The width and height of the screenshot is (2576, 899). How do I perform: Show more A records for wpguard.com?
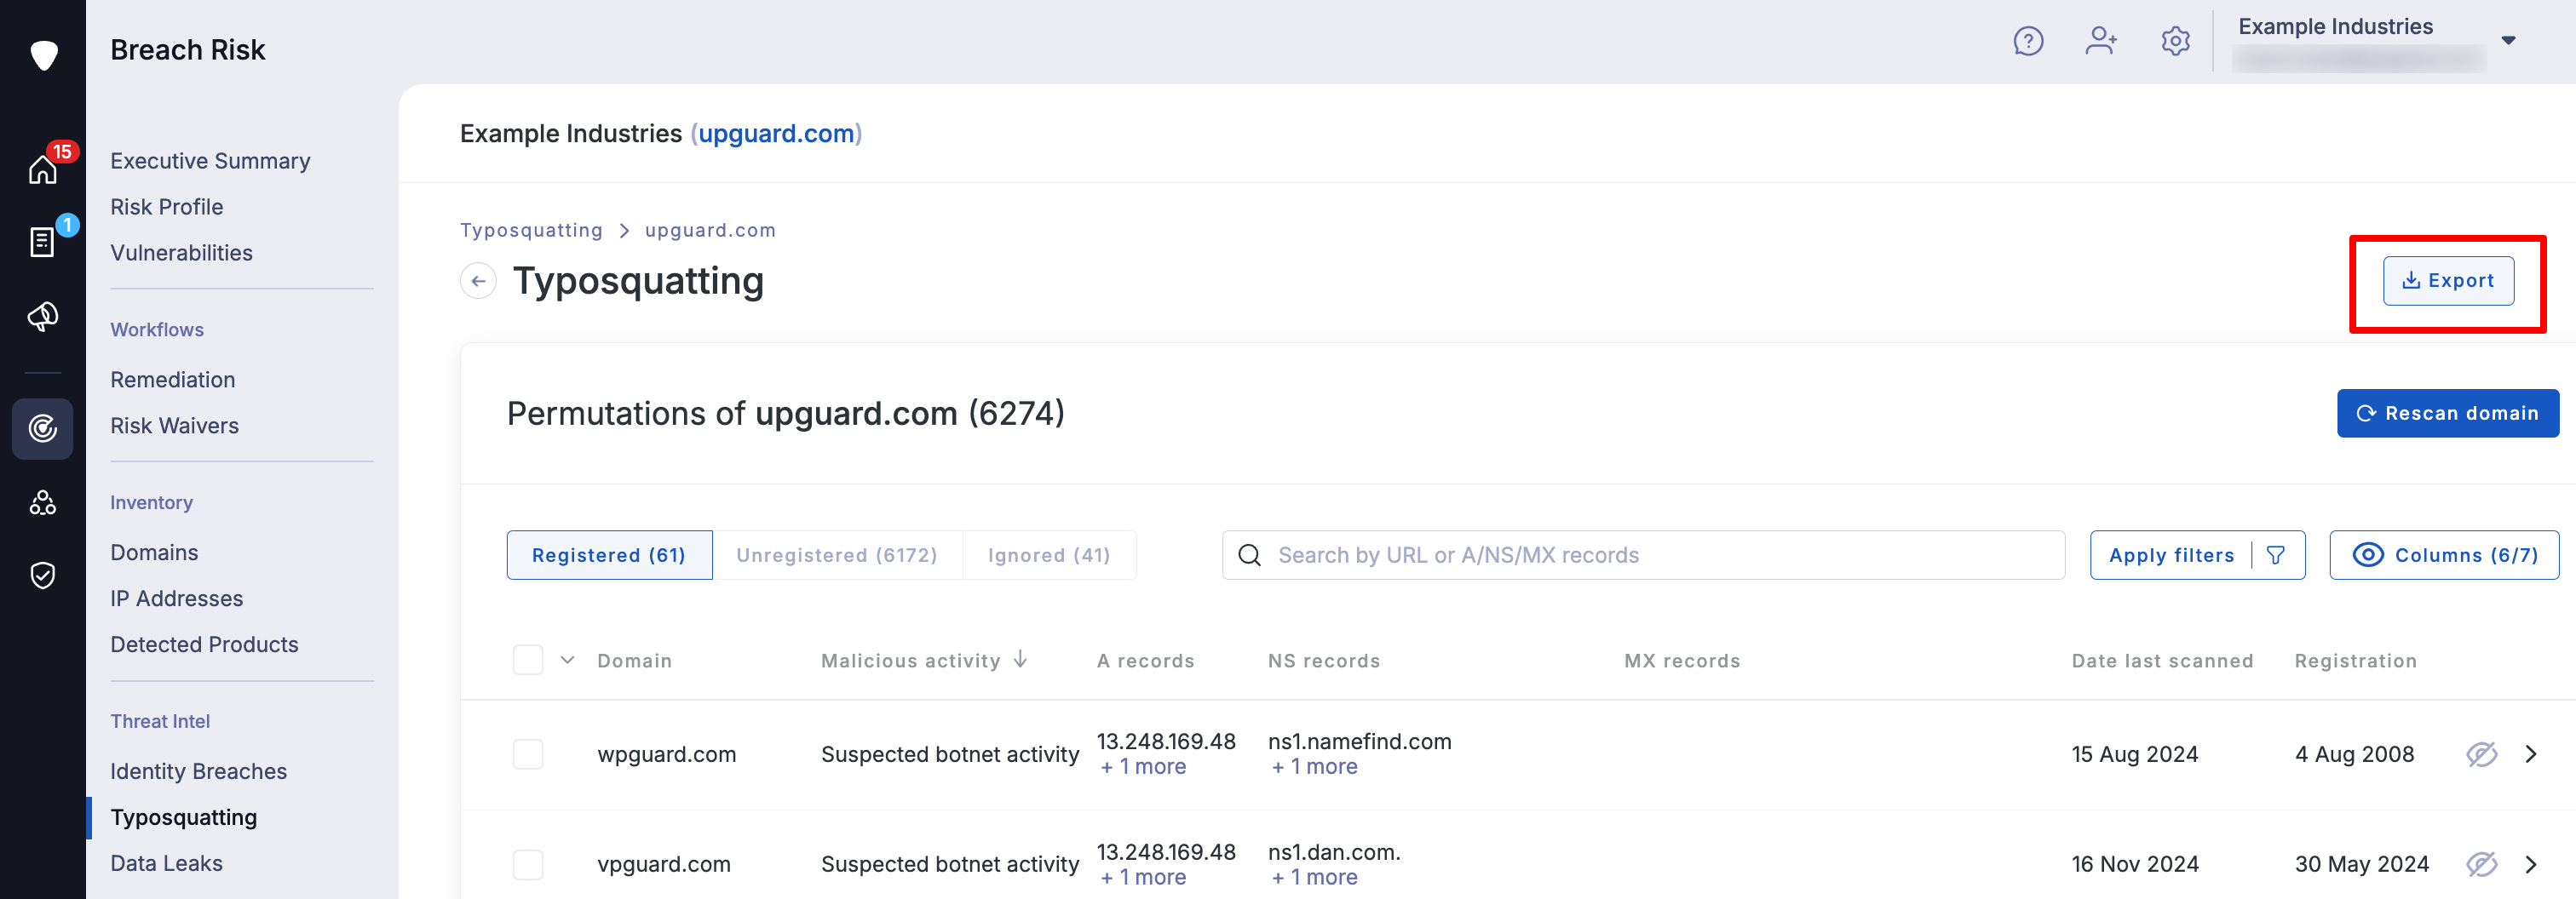[x=1143, y=767]
